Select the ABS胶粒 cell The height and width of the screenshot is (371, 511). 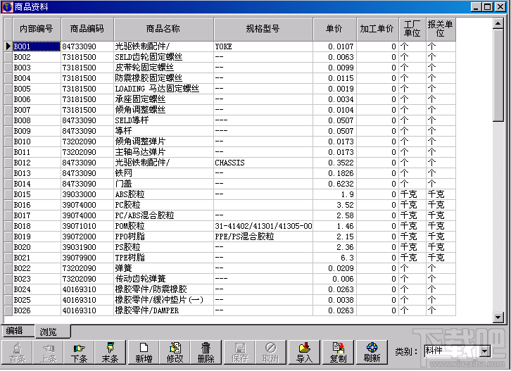tap(163, 194)
